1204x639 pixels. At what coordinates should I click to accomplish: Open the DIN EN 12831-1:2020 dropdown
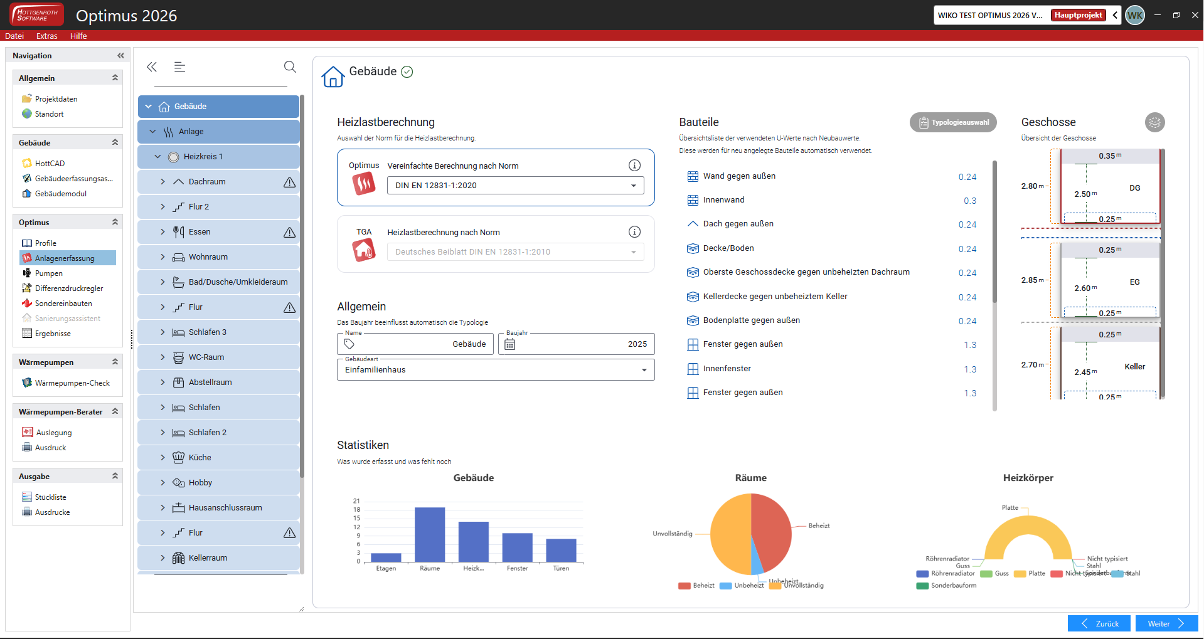[515, 186]
